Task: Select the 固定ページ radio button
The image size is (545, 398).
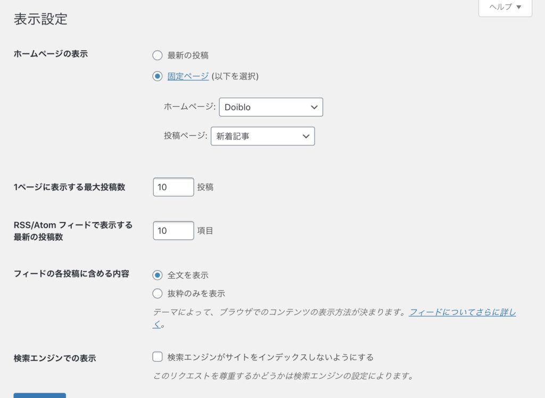Action: (x=157, y=76)
